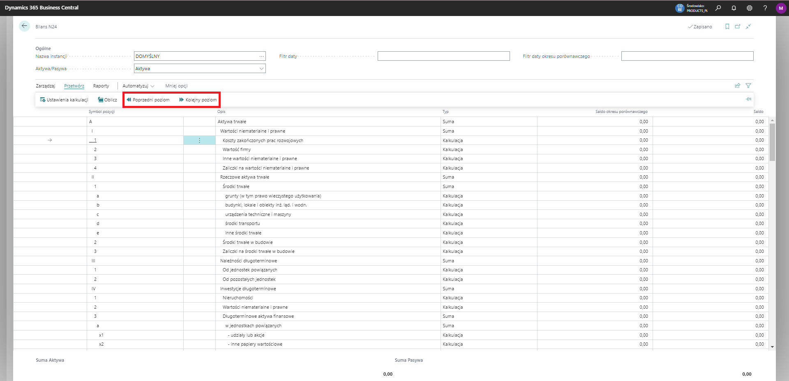Open notifications bell
Screen dimensions: 789x381
734,8
